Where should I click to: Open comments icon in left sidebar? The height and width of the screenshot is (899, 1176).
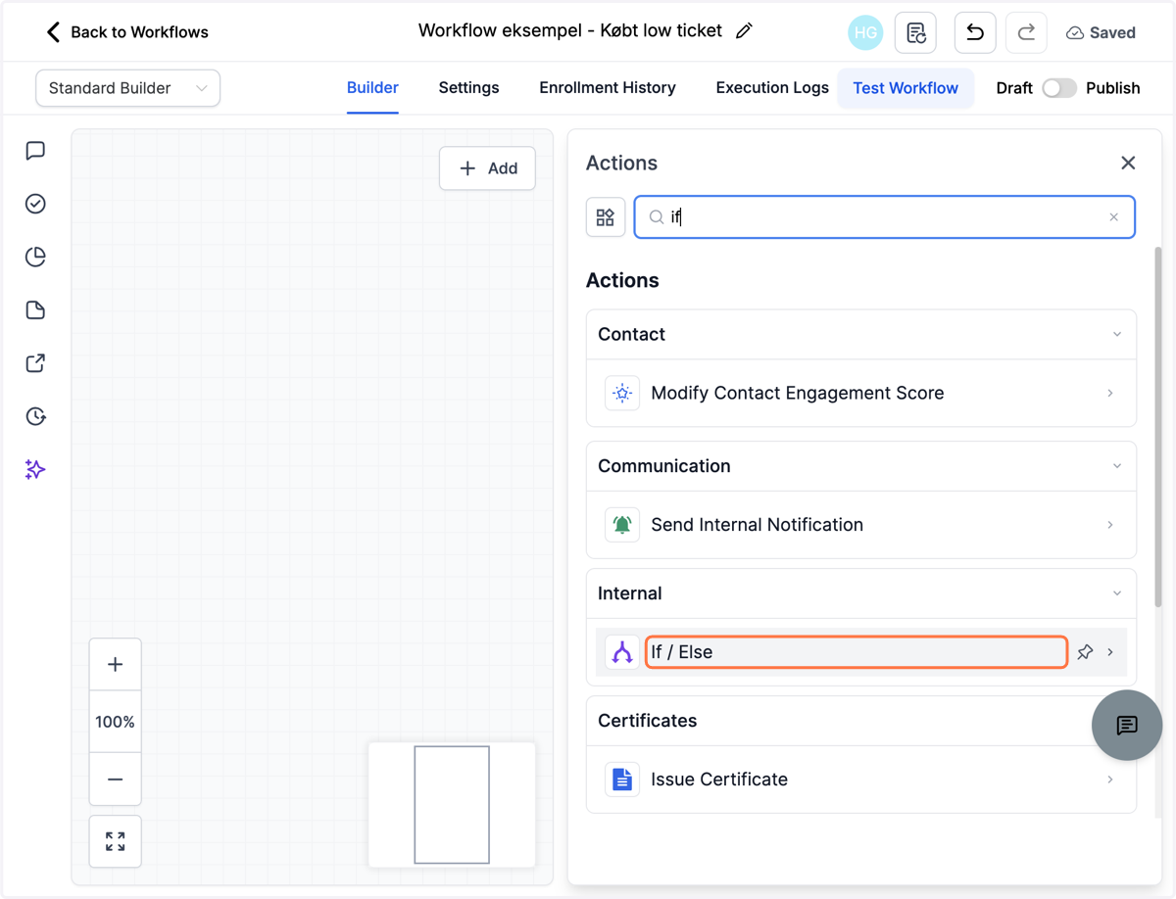pos(35,151)
